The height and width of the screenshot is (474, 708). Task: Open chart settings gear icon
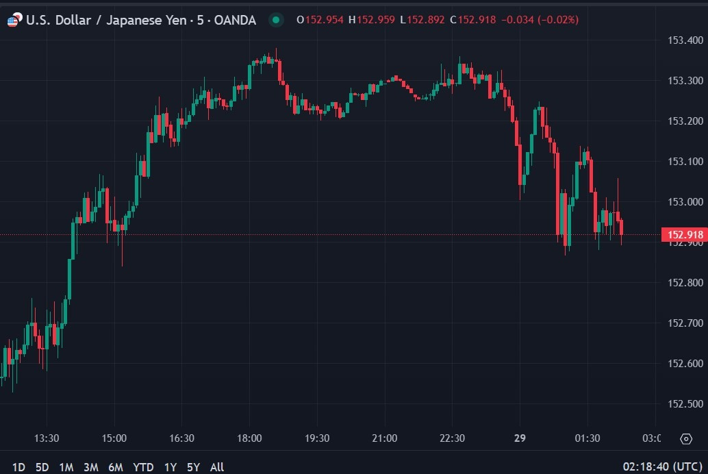pos(686,438)
